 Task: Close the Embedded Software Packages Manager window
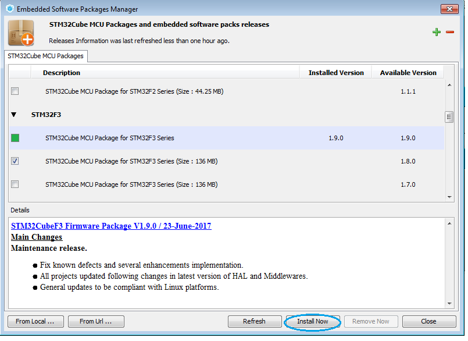(x=449, y=9)
